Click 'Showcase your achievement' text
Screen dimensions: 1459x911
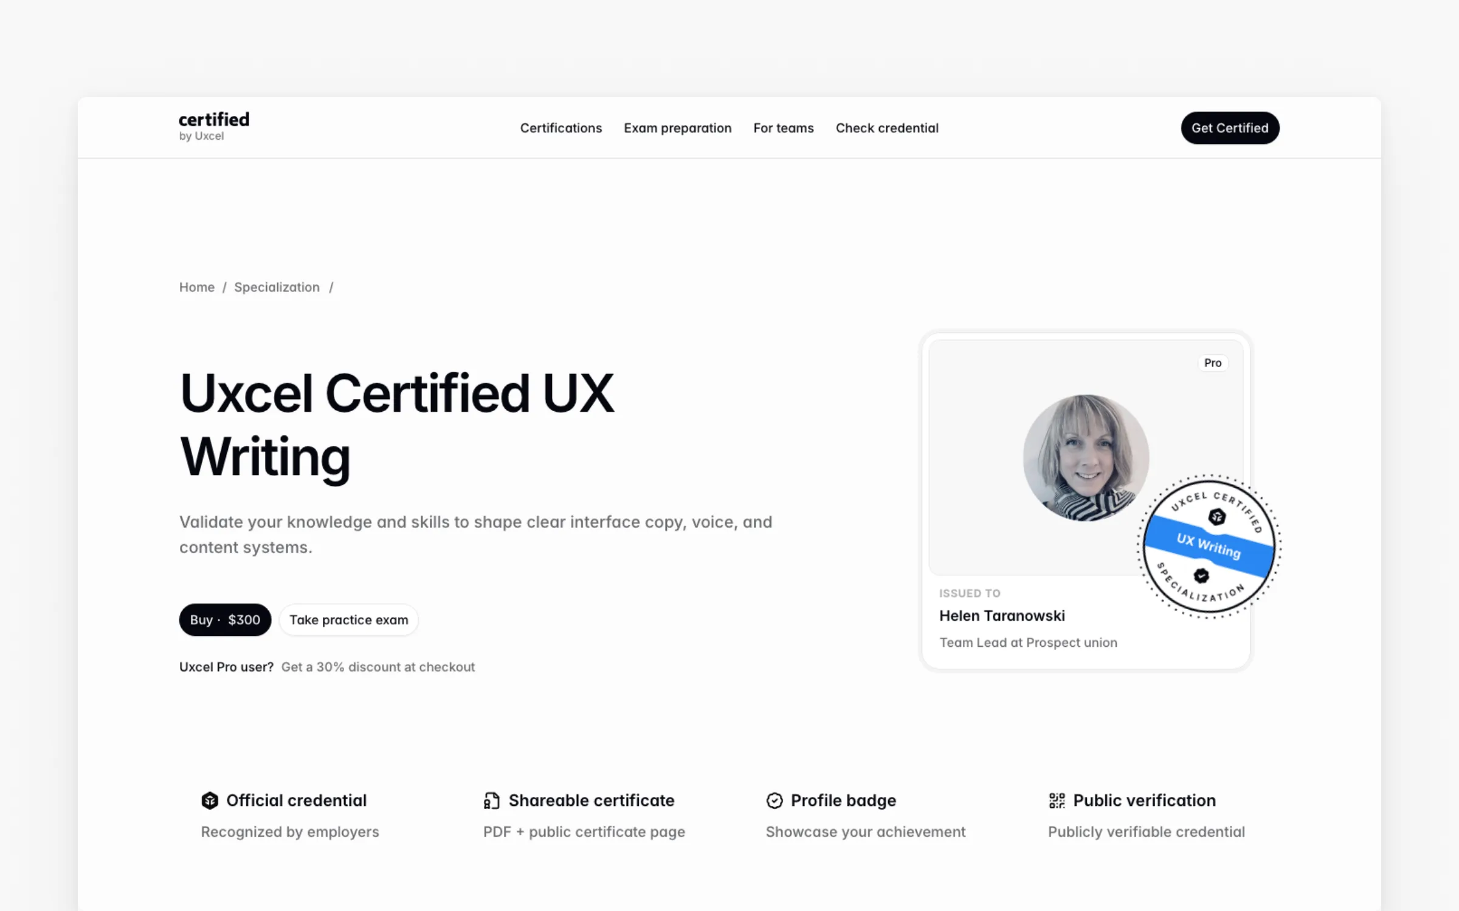(865, 831)
